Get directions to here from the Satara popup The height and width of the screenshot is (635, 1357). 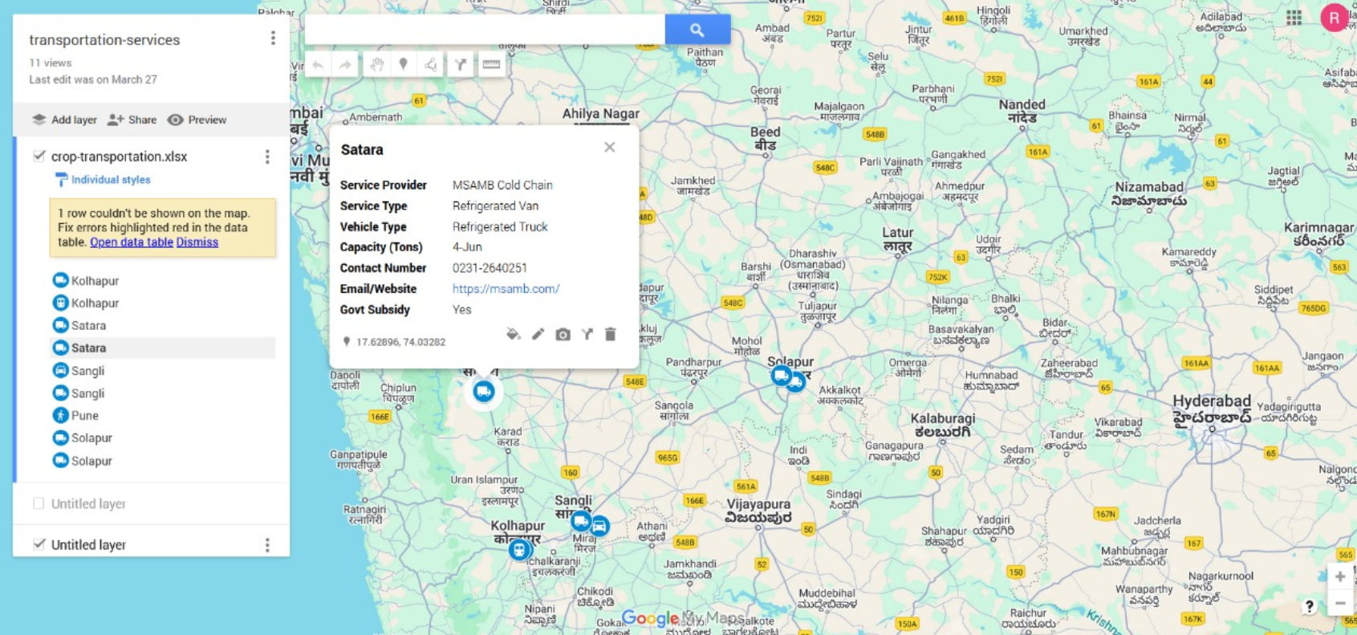click(587, 334)
